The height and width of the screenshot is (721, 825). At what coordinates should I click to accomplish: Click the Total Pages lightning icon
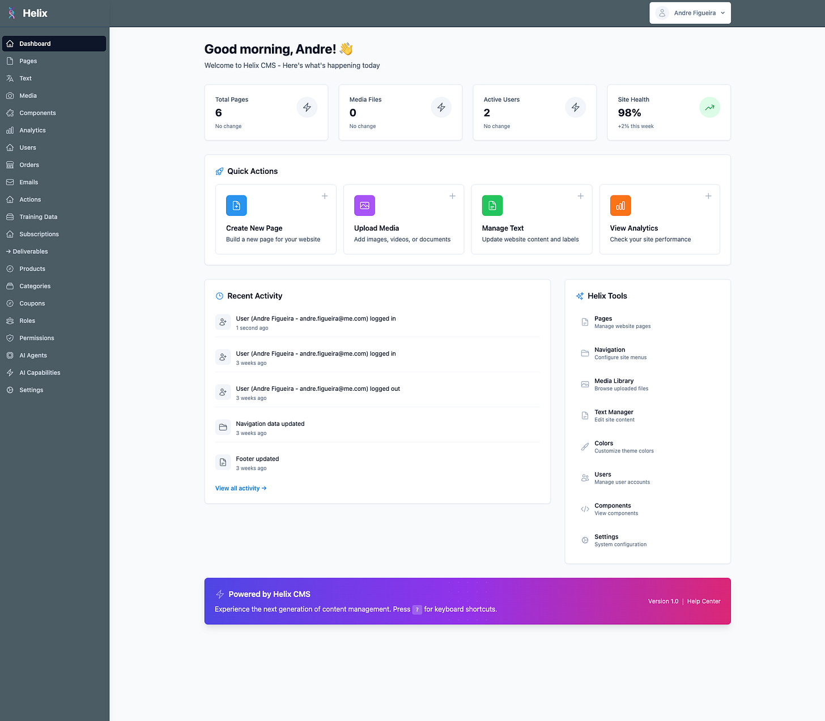[x=307, y=107]
